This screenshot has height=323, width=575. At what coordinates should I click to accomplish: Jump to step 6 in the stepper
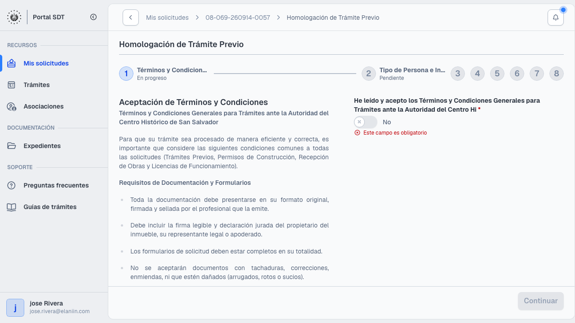517,74
